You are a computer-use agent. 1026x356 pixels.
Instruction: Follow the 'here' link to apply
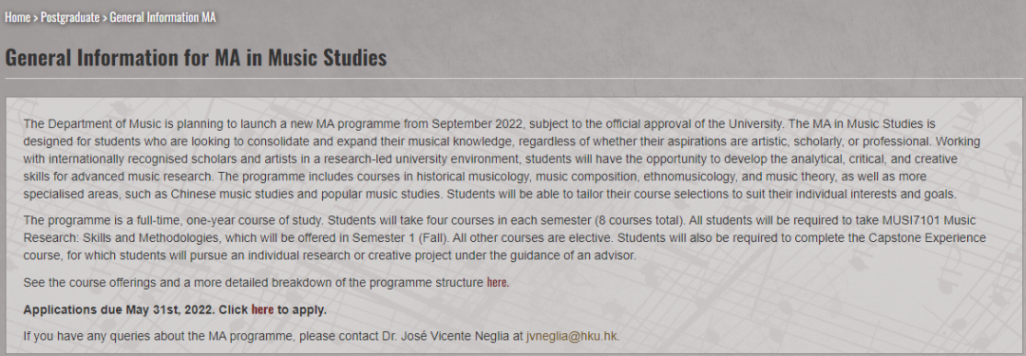coord(262,309)
